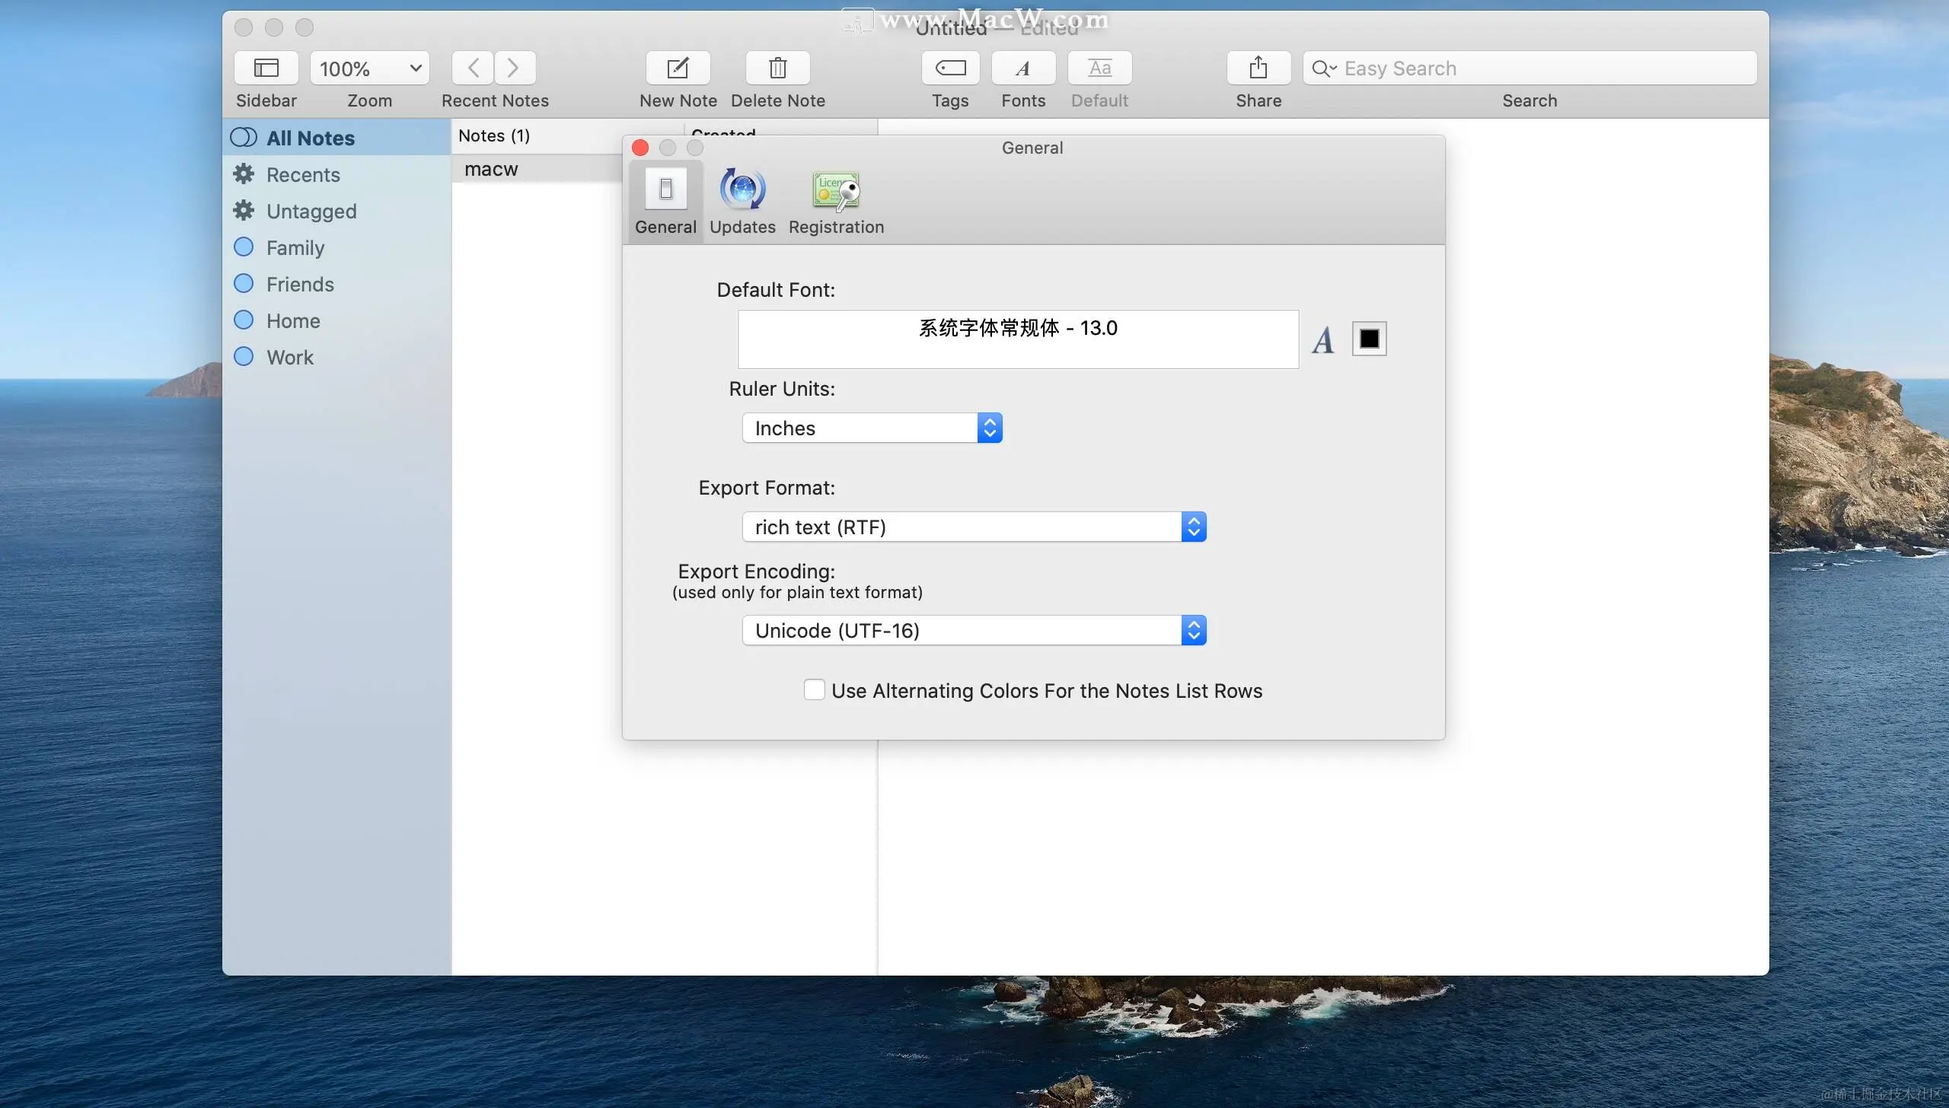Open the Tags toolbar icon
Viewport: 1949px width, 1108px height.
pos(950,68)
